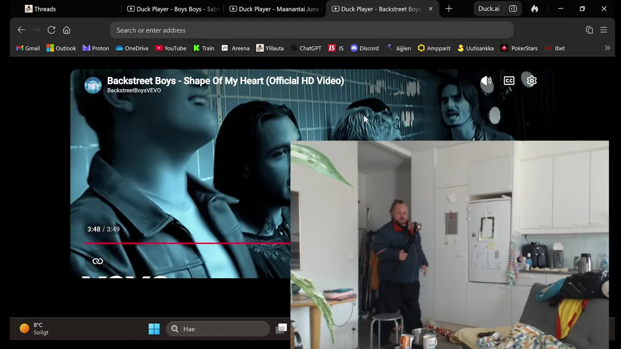Screen dimensions: 621x349
Task: Open the browser home page icon
Action: 66,30
